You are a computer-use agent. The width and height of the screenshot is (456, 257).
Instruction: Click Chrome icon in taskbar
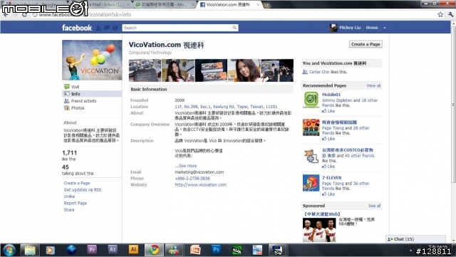pyautogui.click(x=154, y=250)
